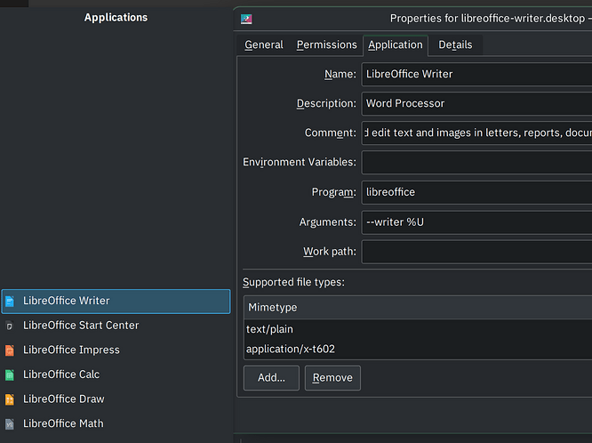The height and width of the screenshot is (443, 592).
Task: Focus the Description text field
Action: pos(476,103)
